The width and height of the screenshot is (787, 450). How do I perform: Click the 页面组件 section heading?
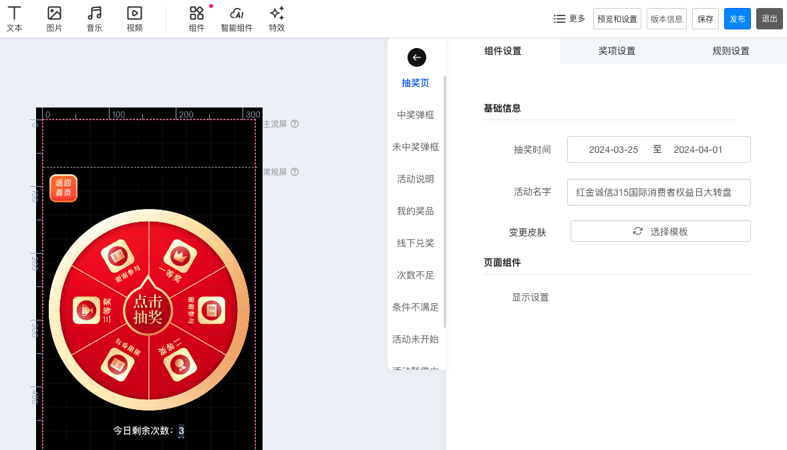502,263
